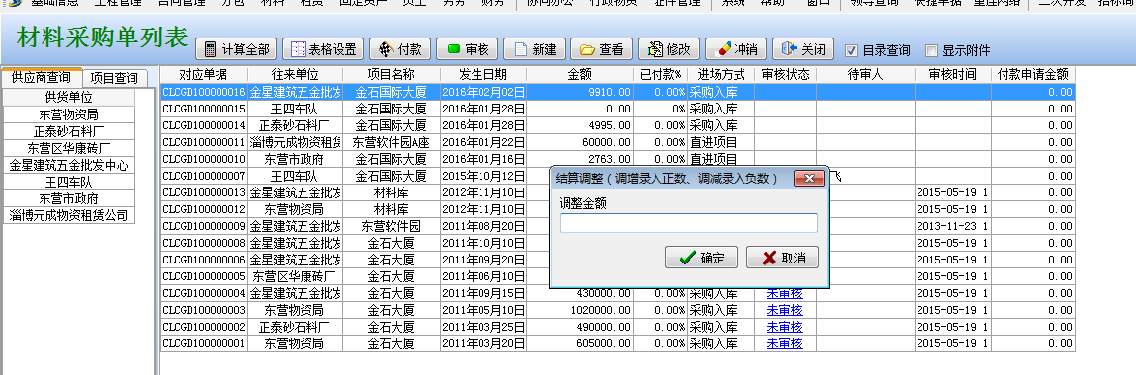
Task: Create new order with 新建 icon
Action: (520, 50)
